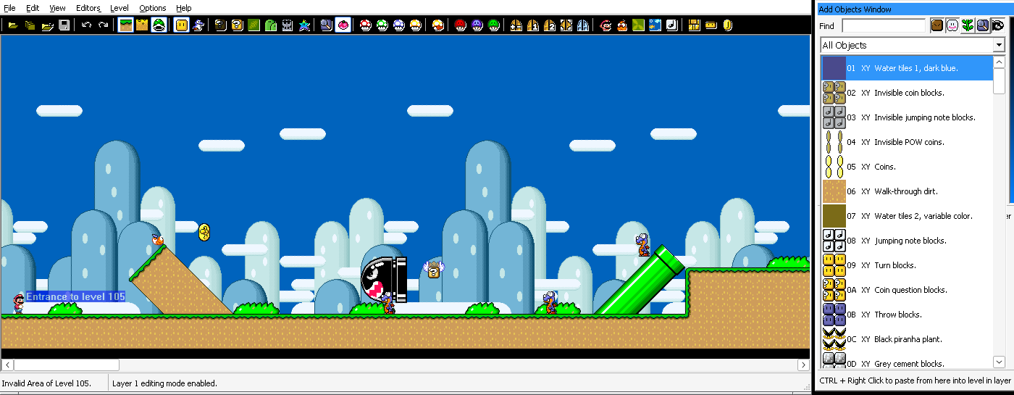Viewport: 1014px width, 395px height.
Task: Click the yellow question block toolbar icon
Action: point(238,25)
